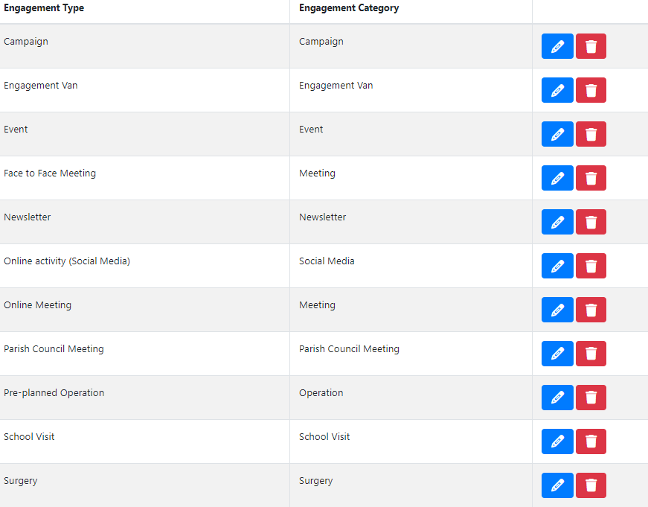The height and width of the screenshot is (507, 648).
Task: Delete the Parish Council Meeting row
Action: click(591, 354)
